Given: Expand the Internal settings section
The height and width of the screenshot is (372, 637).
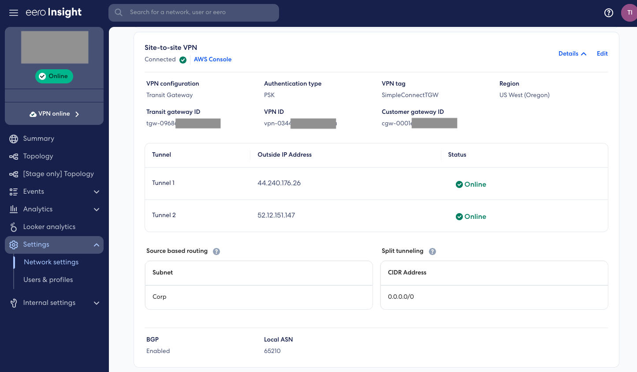Looking at the screenshot, I should pyautogui.click(x=97, y=303).
